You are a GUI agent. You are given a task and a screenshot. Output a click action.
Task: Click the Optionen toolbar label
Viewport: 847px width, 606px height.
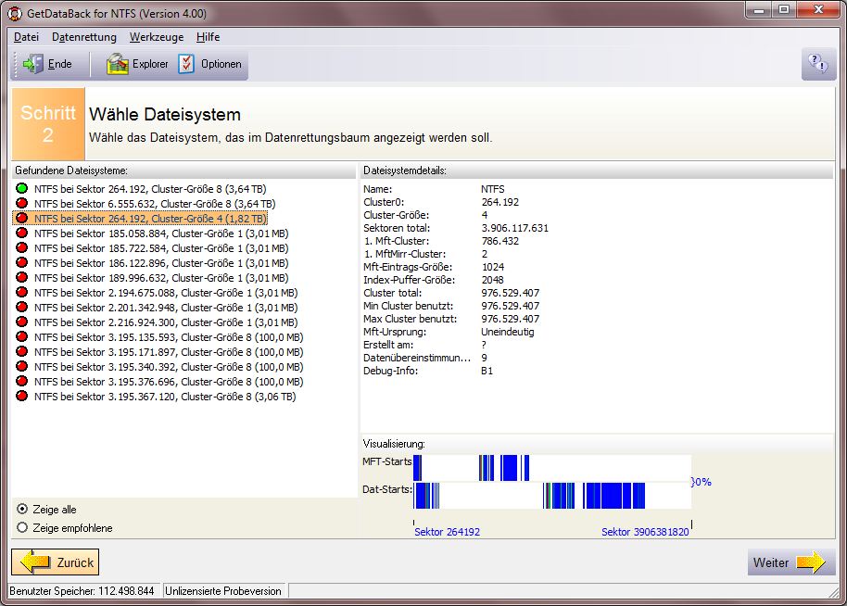pos(221,64)
